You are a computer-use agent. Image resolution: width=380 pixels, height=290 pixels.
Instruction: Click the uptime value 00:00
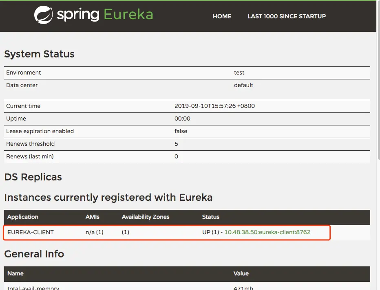182,119
